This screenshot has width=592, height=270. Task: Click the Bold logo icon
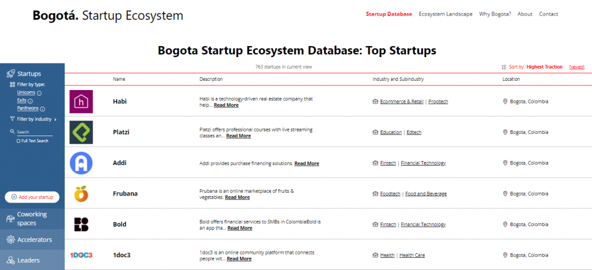click(81, 224)
